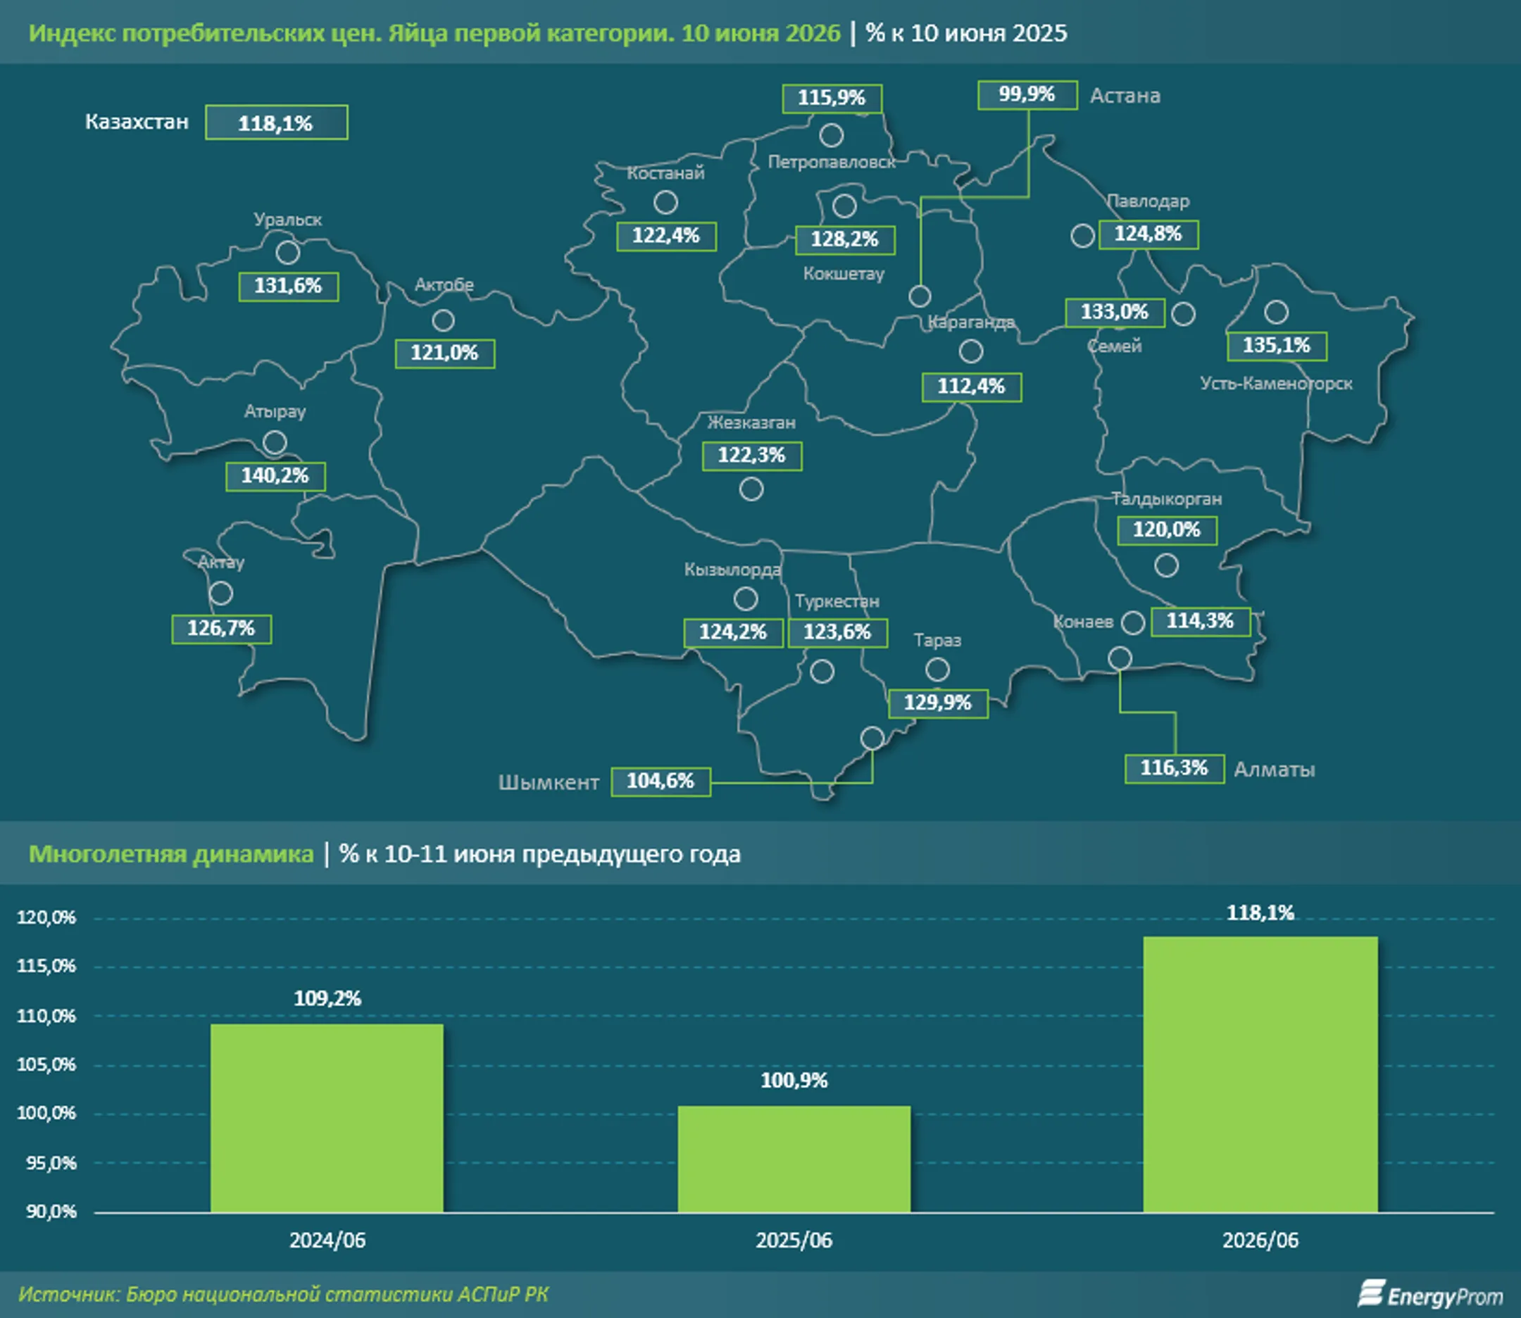
Task: Select the 2026/06 green bar
Action: click(x=1260, y=1074)
